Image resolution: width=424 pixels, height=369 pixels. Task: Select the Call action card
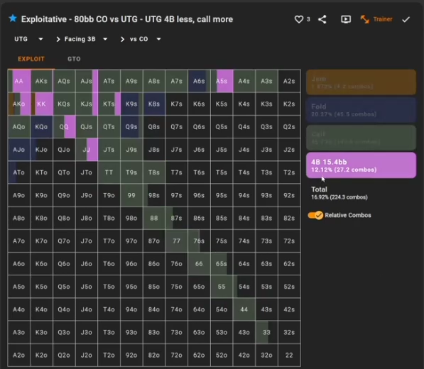click(x=361, y=138)
